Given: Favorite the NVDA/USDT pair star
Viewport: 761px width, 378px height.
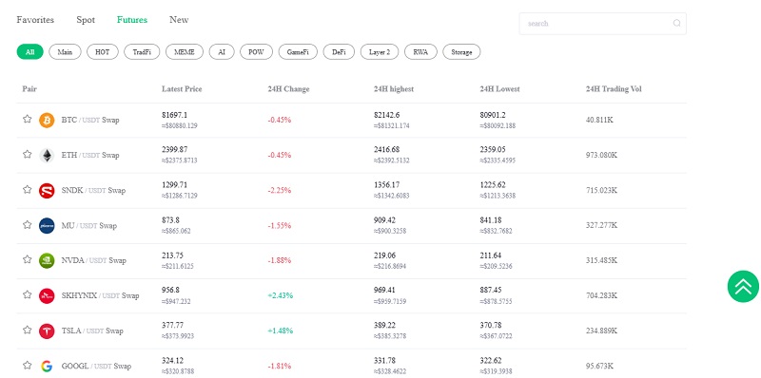Looking at the screenshot, I should pos(28,259).
